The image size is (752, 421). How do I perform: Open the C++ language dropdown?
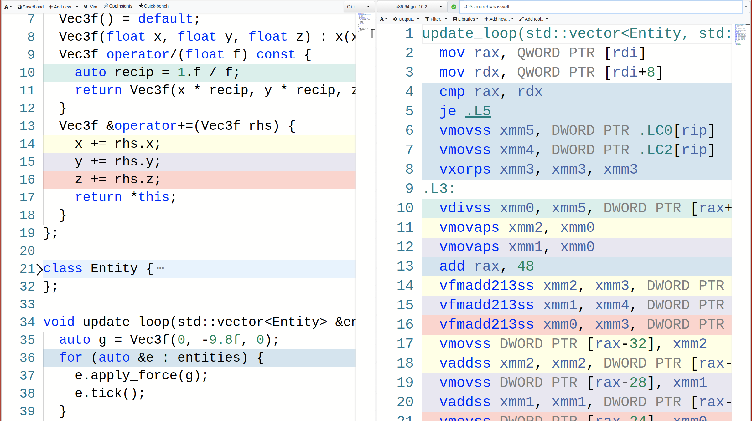point(359,6)
